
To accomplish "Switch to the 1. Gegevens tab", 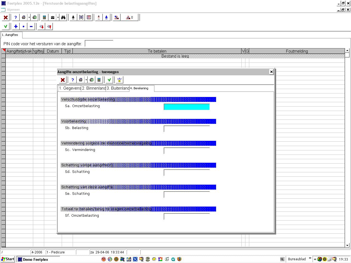I will (70, 88).
